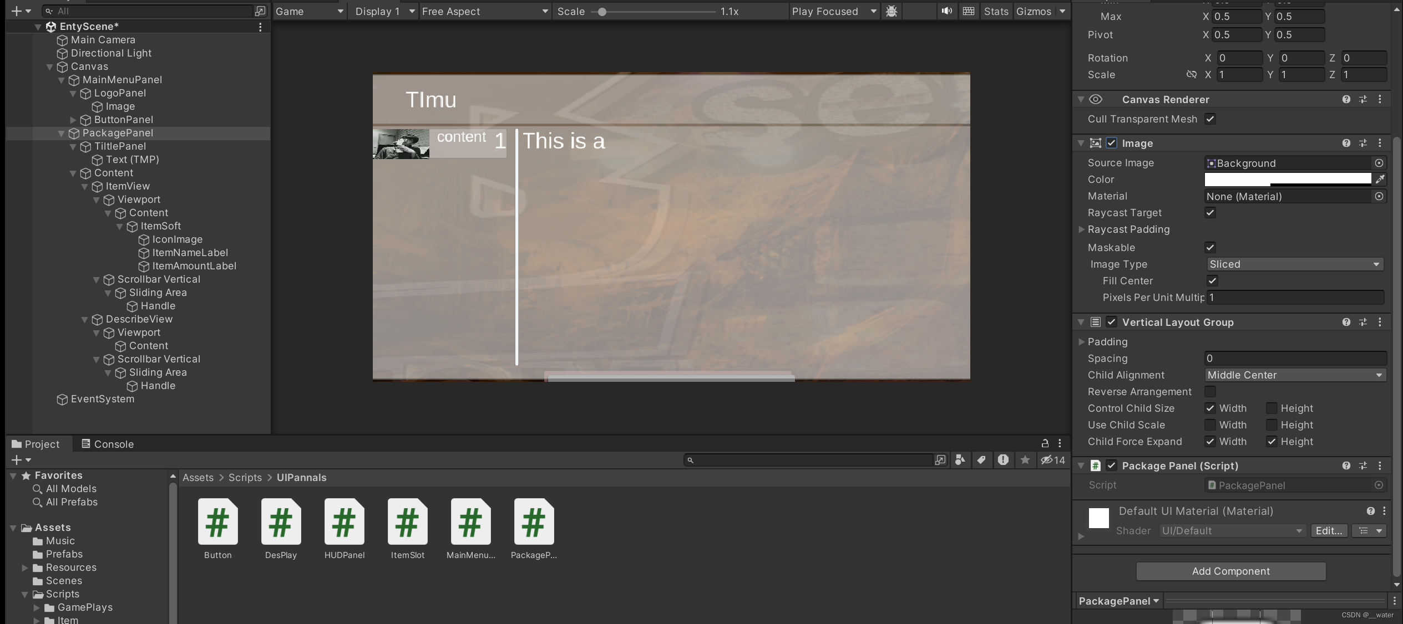Click the Source Image object picker circle
Viewport: 1403px width, 624px height.
pyautogui.click(x=1379, y=163)
